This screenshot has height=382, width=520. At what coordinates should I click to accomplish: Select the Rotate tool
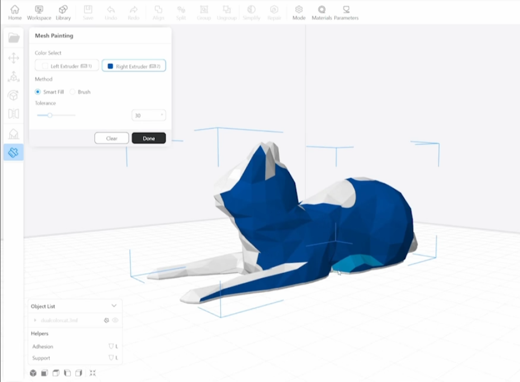click(x=13, y=95)
